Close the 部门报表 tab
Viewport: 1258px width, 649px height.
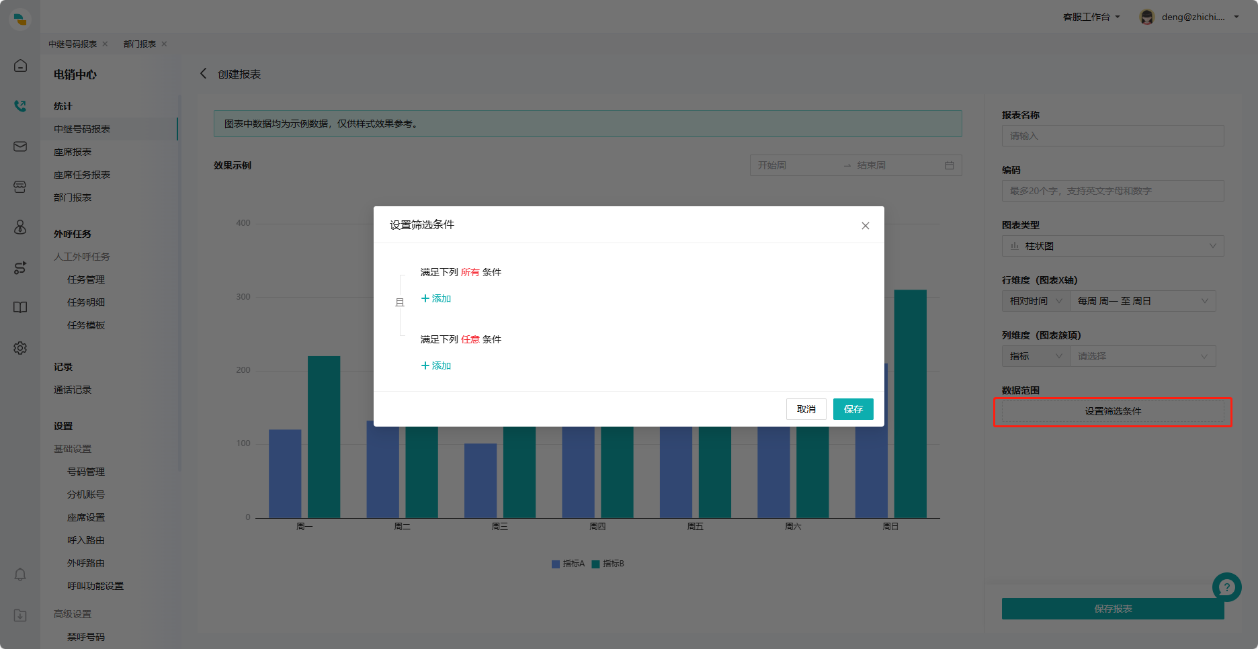coord(164,44)
